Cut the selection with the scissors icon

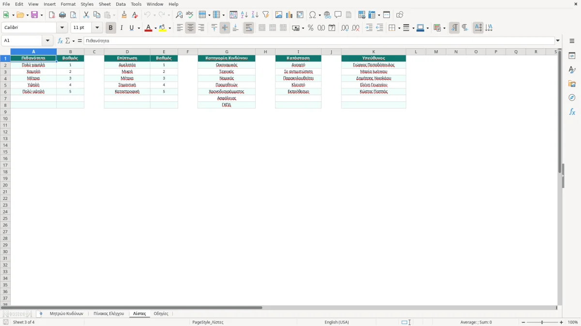[86, 15]
